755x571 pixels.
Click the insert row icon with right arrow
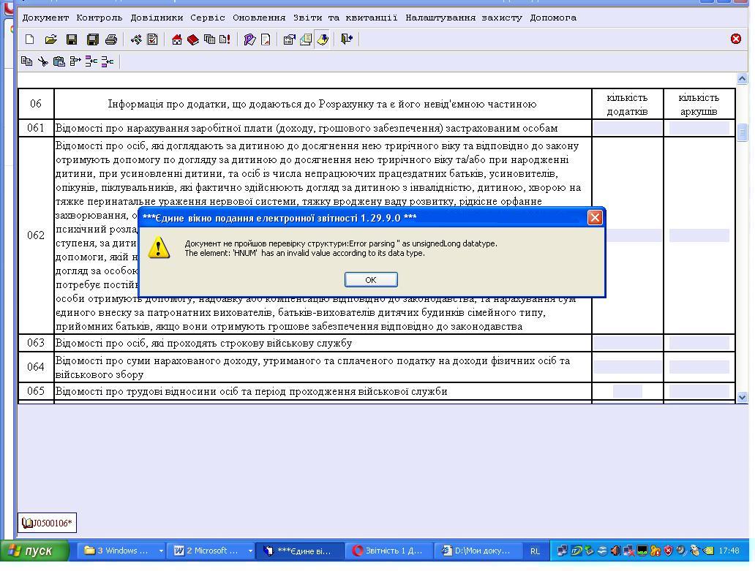[x=75, y=61]
